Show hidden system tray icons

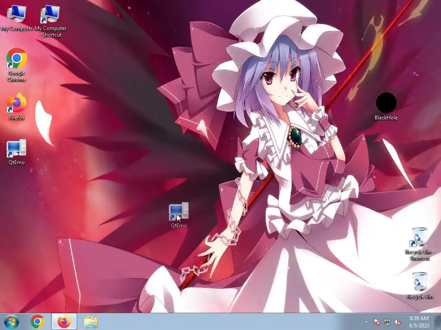(x=366, y=322)
